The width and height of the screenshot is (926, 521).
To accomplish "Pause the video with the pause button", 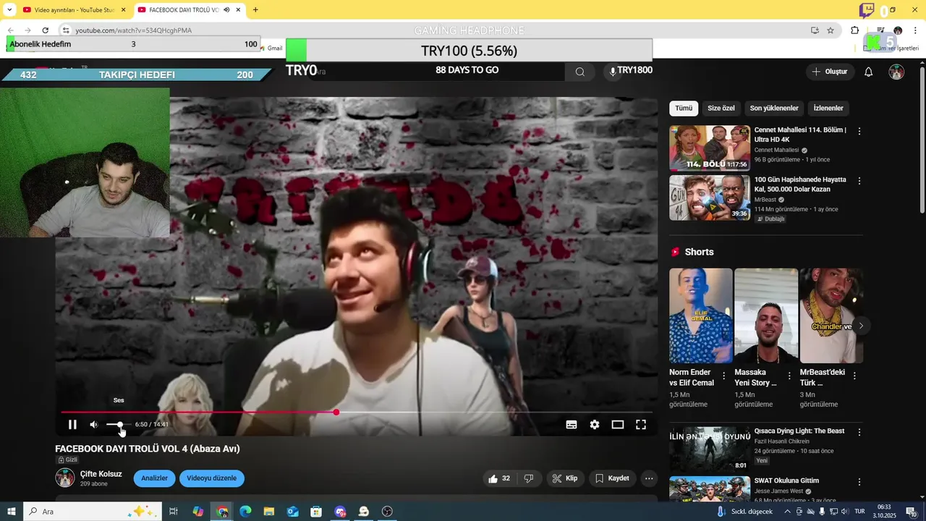I will (72, 425).
